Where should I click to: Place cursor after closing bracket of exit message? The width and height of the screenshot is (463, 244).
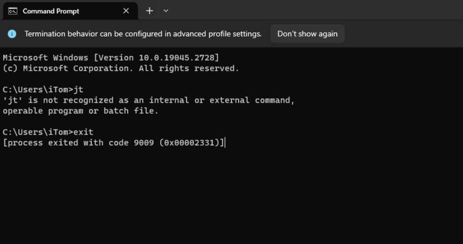point(225,143)
